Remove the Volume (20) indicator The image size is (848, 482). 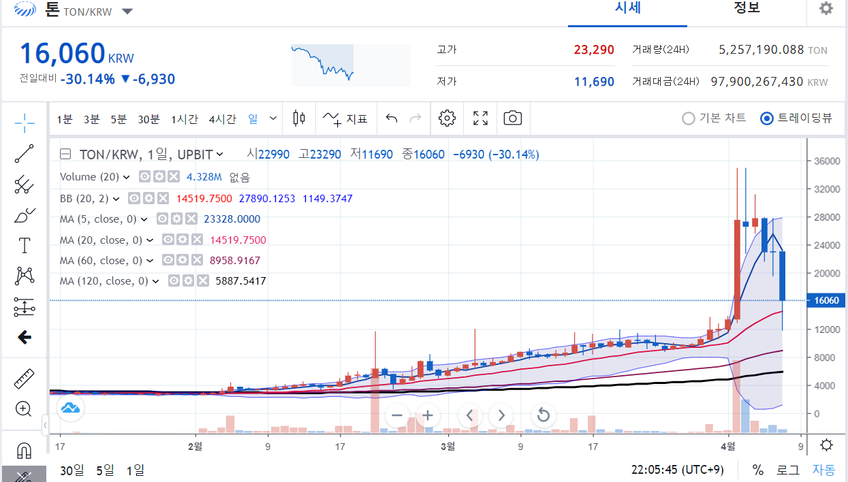coord(174,177)
